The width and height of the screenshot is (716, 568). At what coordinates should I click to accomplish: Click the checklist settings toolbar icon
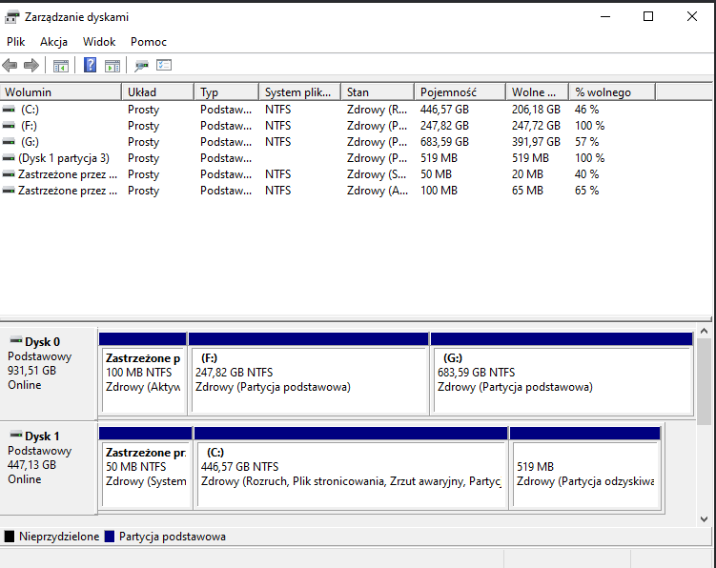(164, 66)
